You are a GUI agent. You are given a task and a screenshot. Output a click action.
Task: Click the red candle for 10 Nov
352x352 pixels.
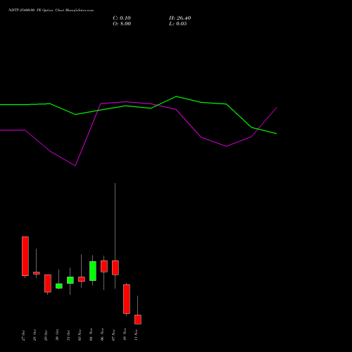point(127,299)
